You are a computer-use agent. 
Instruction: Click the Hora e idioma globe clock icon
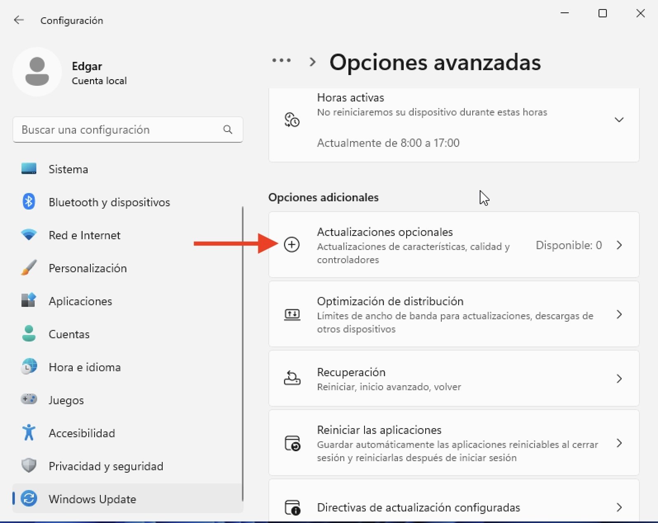[29, 366]
